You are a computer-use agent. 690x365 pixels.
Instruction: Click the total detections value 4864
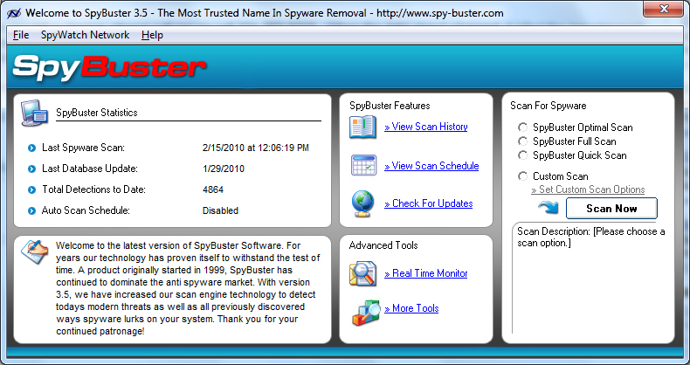(x=213, y=190)
